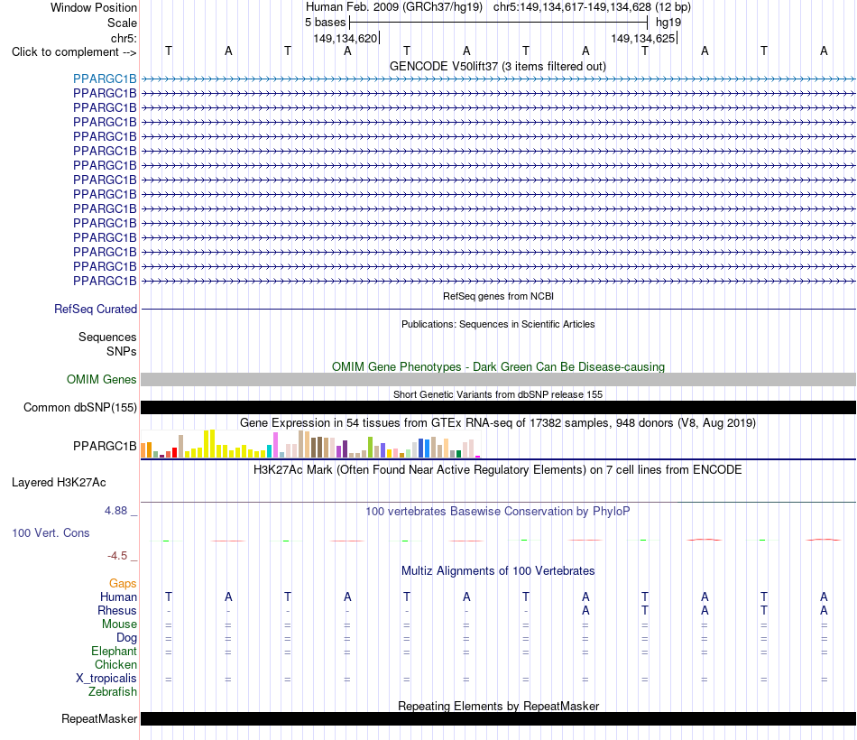The width and height of the screenshot is (857, 740).
Task: Click the '100 Vert. Cons' side label
Action: tap(51, 532)
